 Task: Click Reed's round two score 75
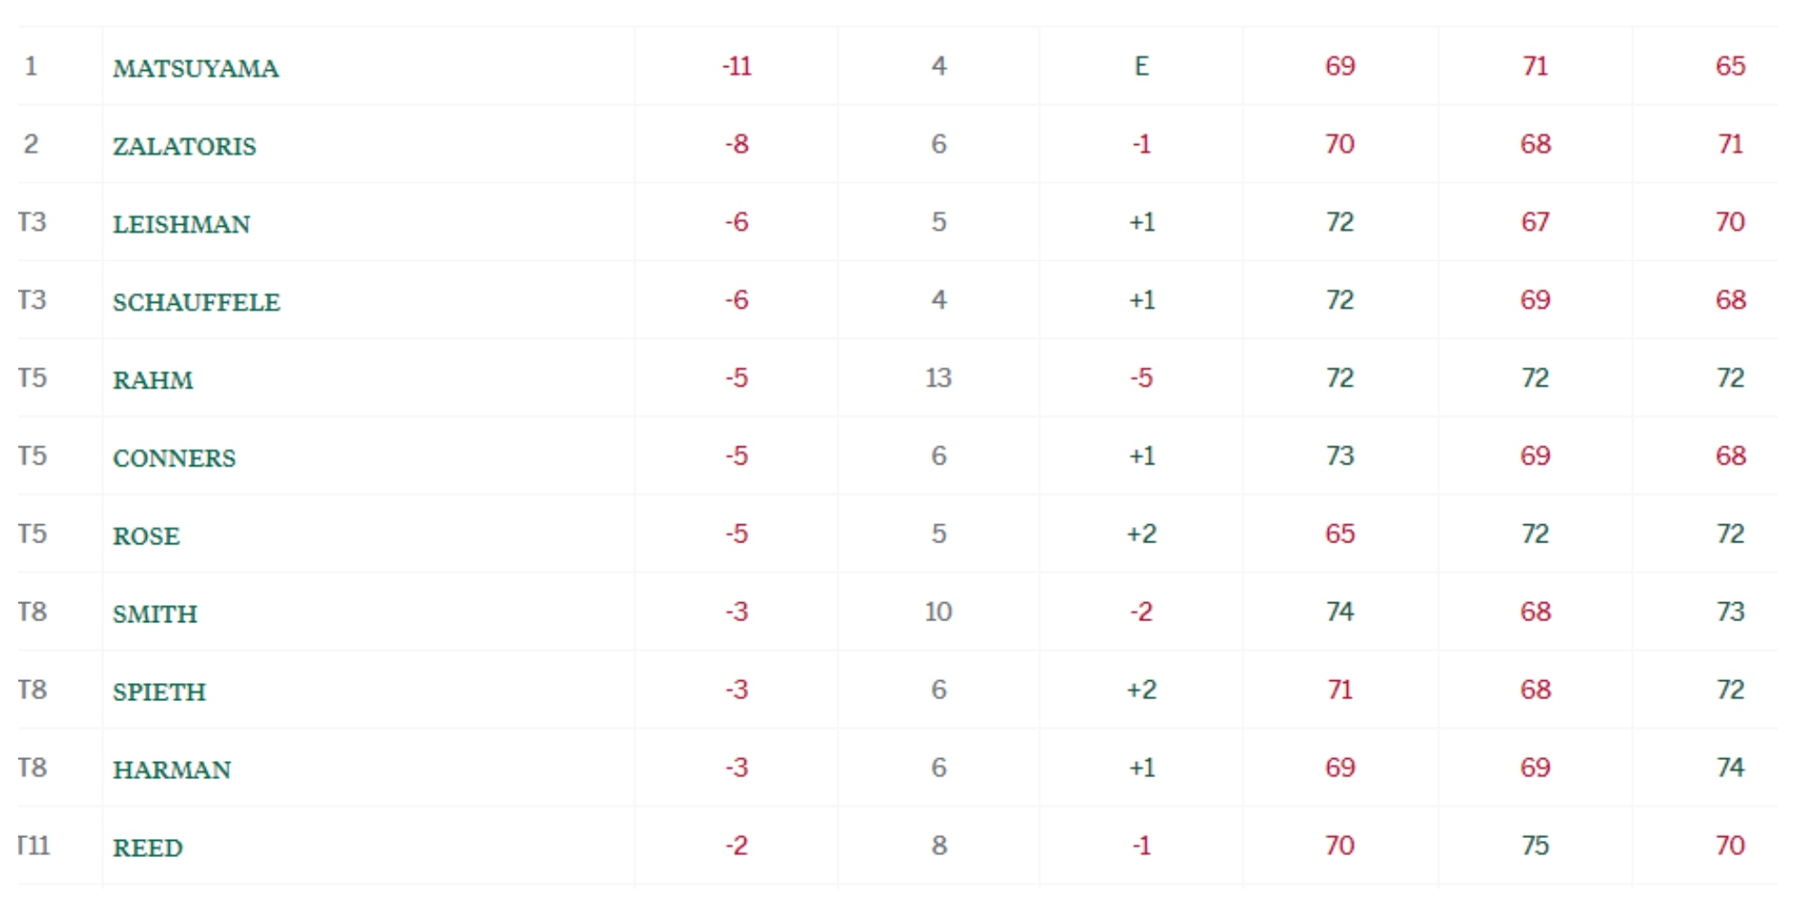pos(1535,846)
